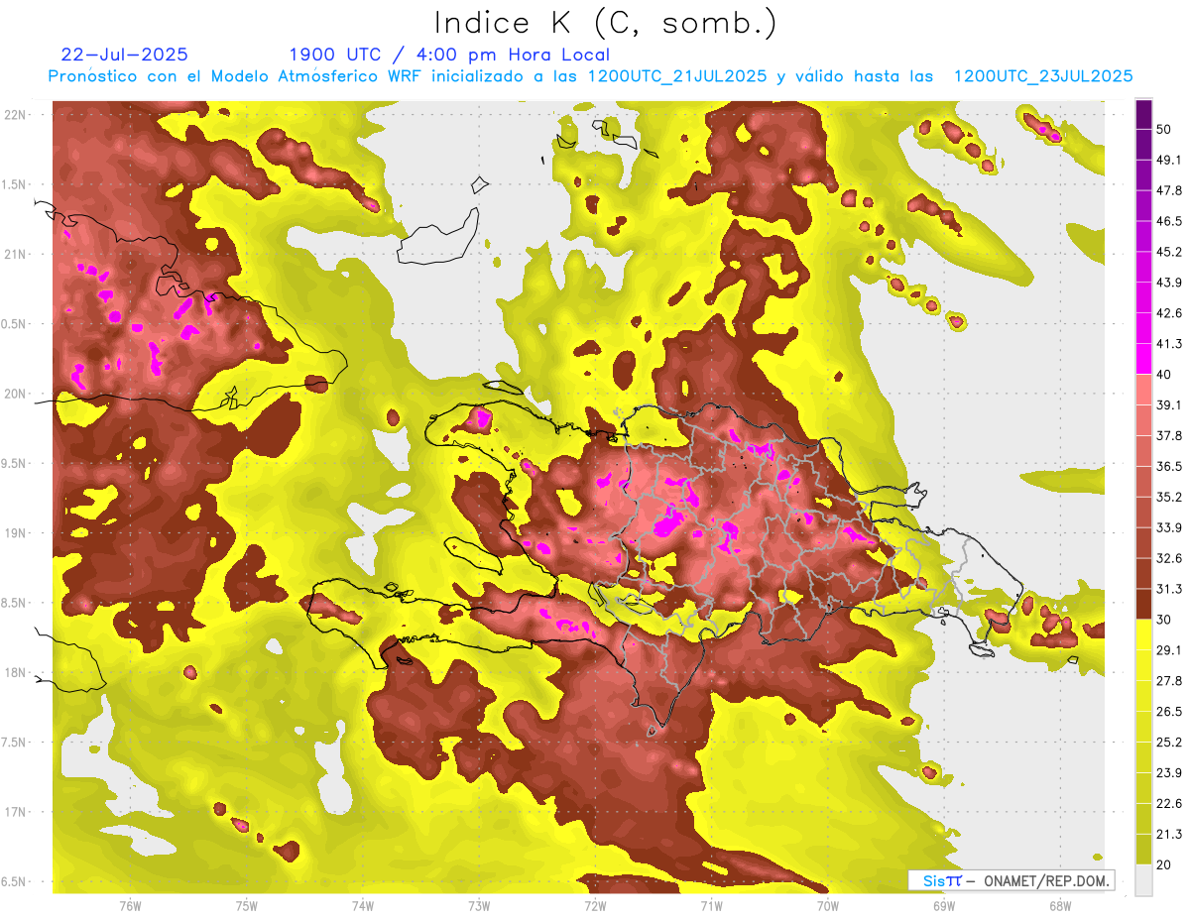Viewport: 1190px width, 919px height.
Task: Click the legend value "47.8"
Action: tap(1169, 190)
